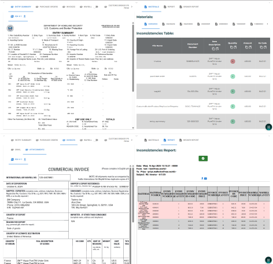The width and height of the screenshot is (273, 264).
Task: Select the Materials tab in the top right panel
Action: click(x=152, y=7)
